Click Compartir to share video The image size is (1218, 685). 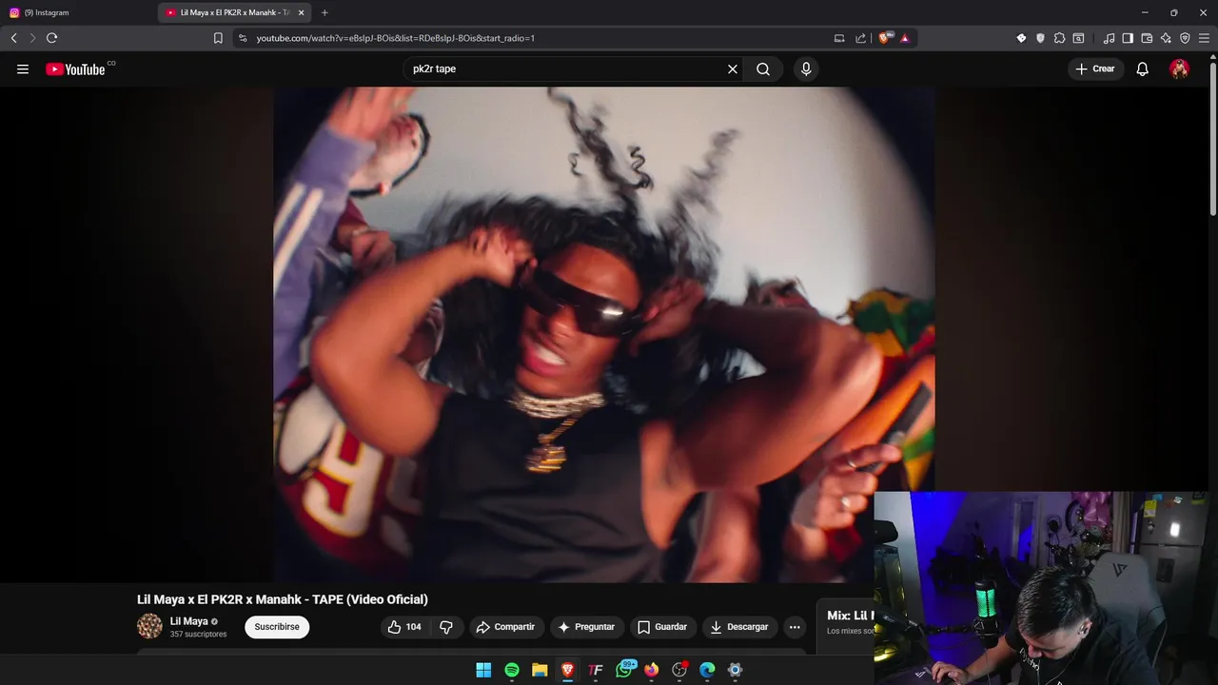pos(505,627)
